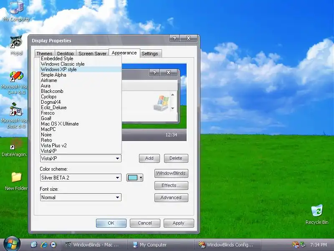Select the DogmaX4 skin entry
Viewport: 334px width, 251px height.
[81, 102]
